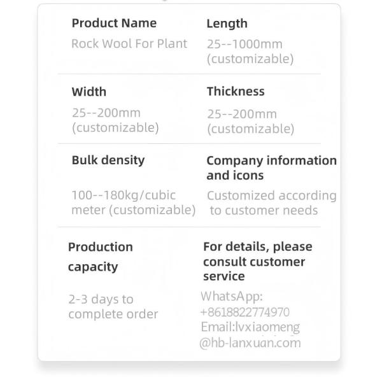Select the 2-3 days to complete order text

113,306
